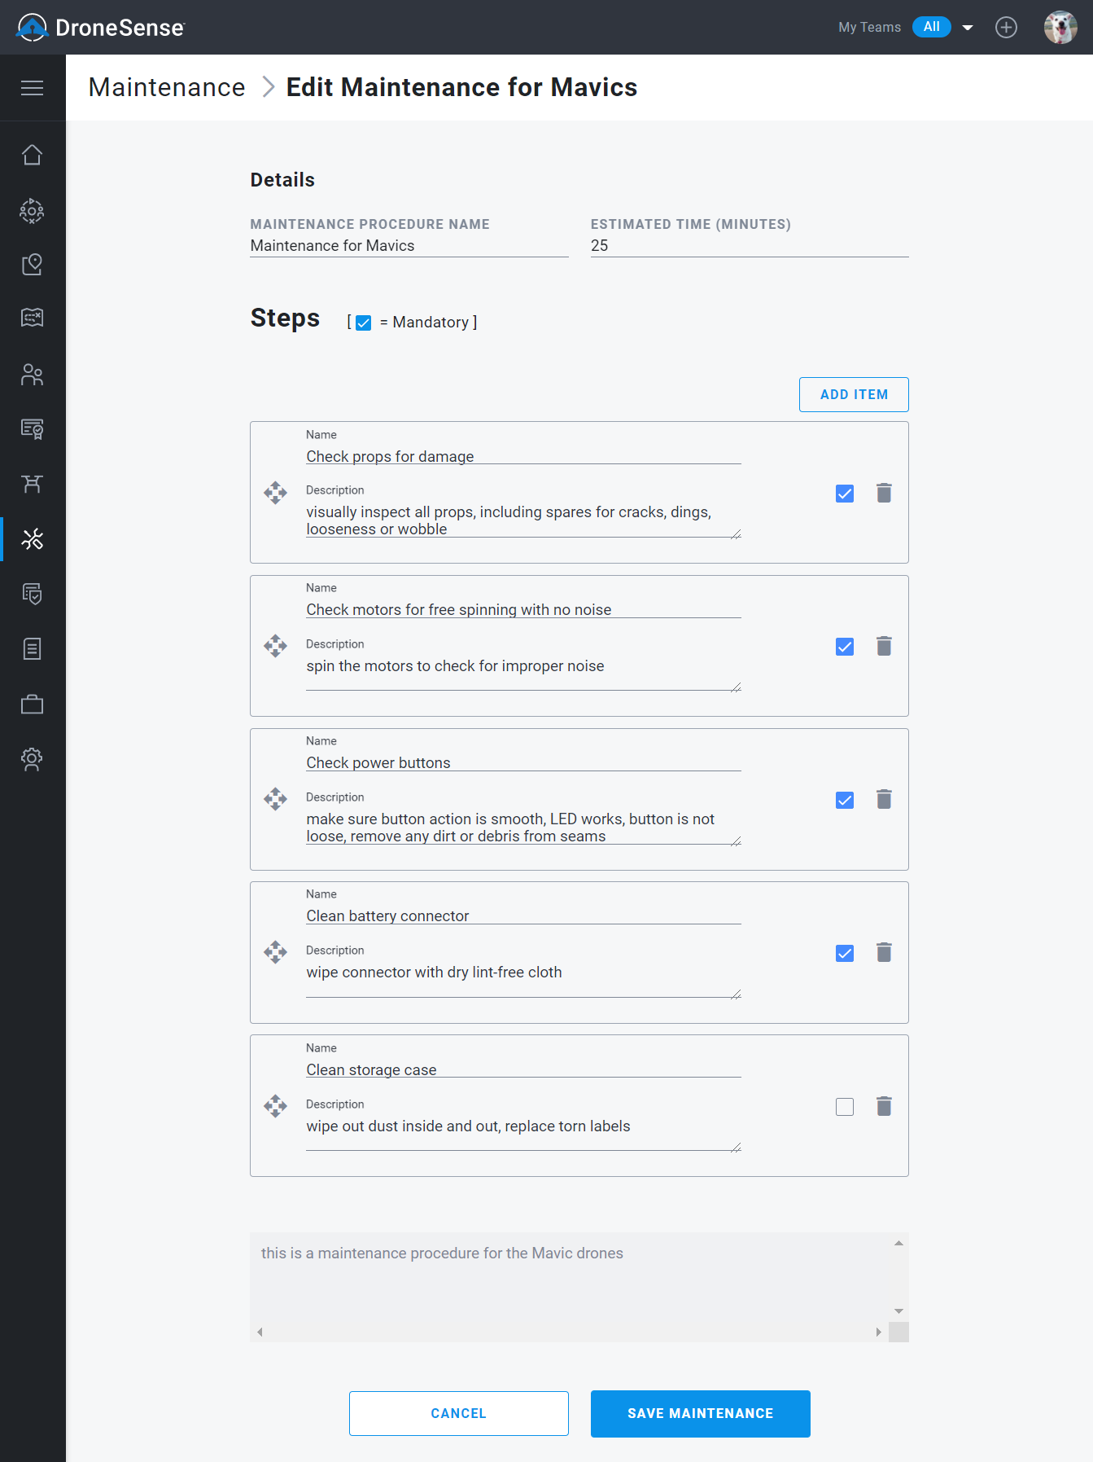Click the All teams filter pill
Image resolution: width=1093 pixels, height=1462 pixels.
coord(932,27)
